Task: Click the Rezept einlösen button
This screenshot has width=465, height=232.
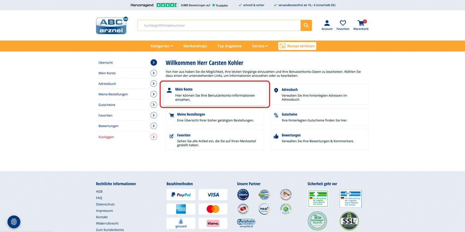Action: pyautogui.click(x=297, y=46)
